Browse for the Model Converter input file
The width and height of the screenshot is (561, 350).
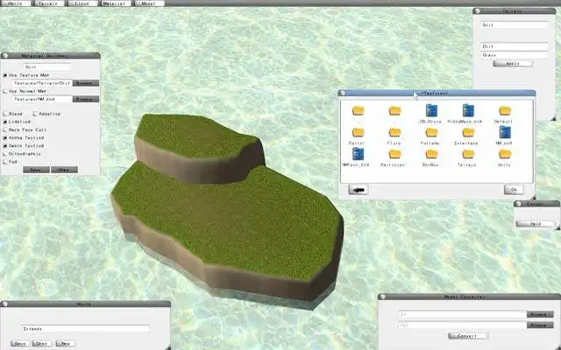coord(540,314)
